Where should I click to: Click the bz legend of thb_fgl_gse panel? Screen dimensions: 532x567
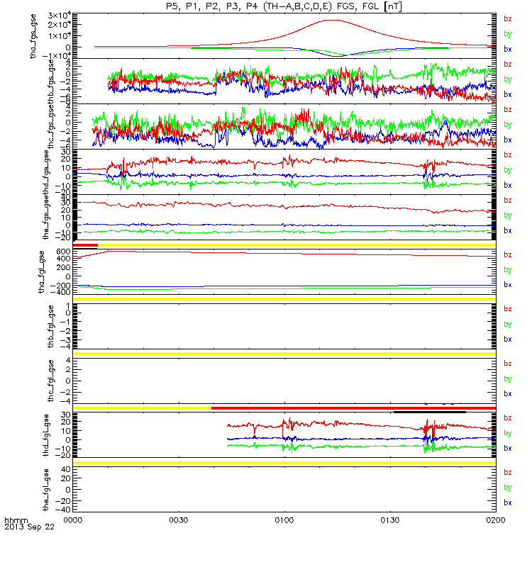[x=508, y=309]
